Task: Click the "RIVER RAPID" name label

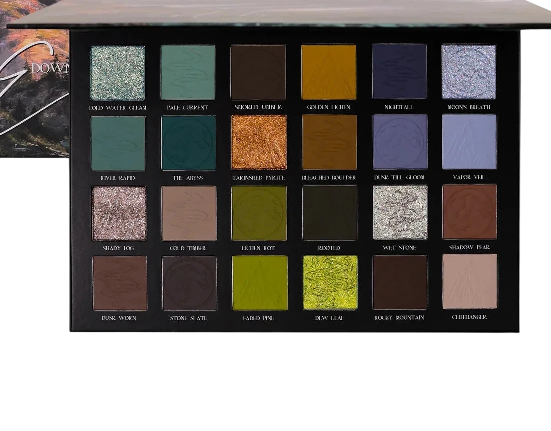Action: tap(118, 178)
